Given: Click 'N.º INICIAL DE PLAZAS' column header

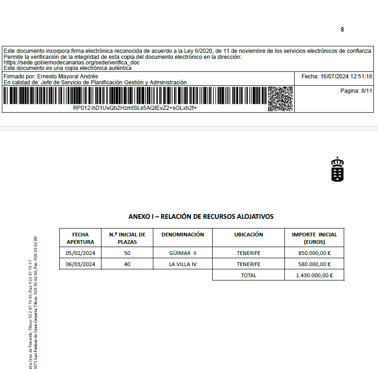Looking at the screenshot, I should click(127, 238).
